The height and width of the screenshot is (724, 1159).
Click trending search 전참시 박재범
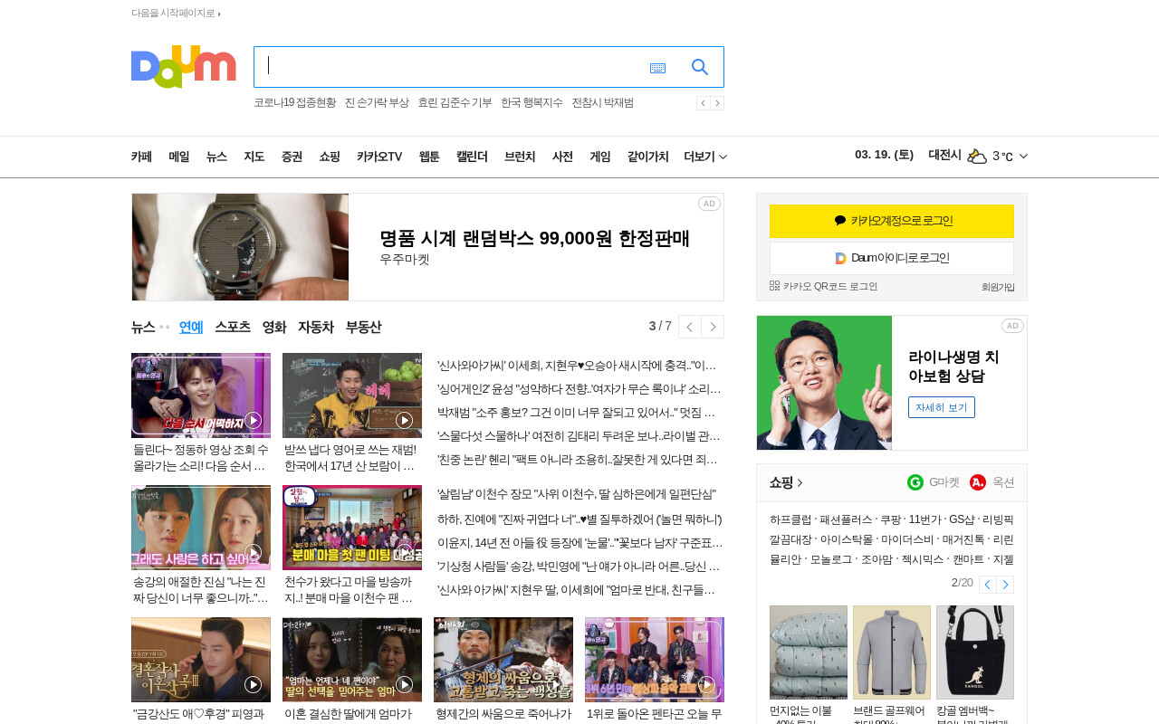click(602, 103)
